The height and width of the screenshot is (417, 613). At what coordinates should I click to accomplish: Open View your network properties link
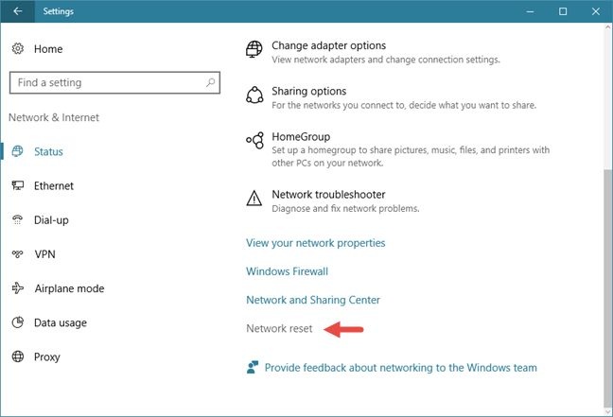[x=316, y=243]
